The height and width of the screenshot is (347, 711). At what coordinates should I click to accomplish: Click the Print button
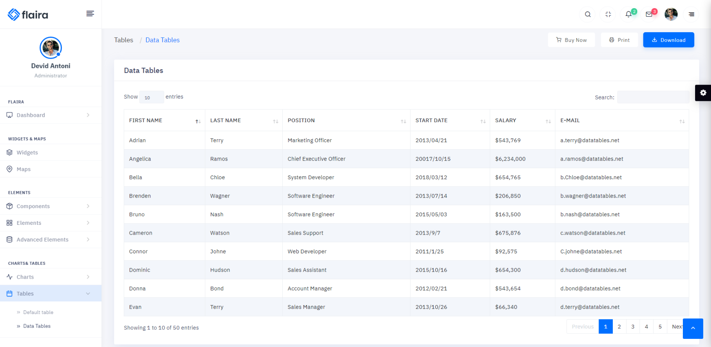coord(619,40)
